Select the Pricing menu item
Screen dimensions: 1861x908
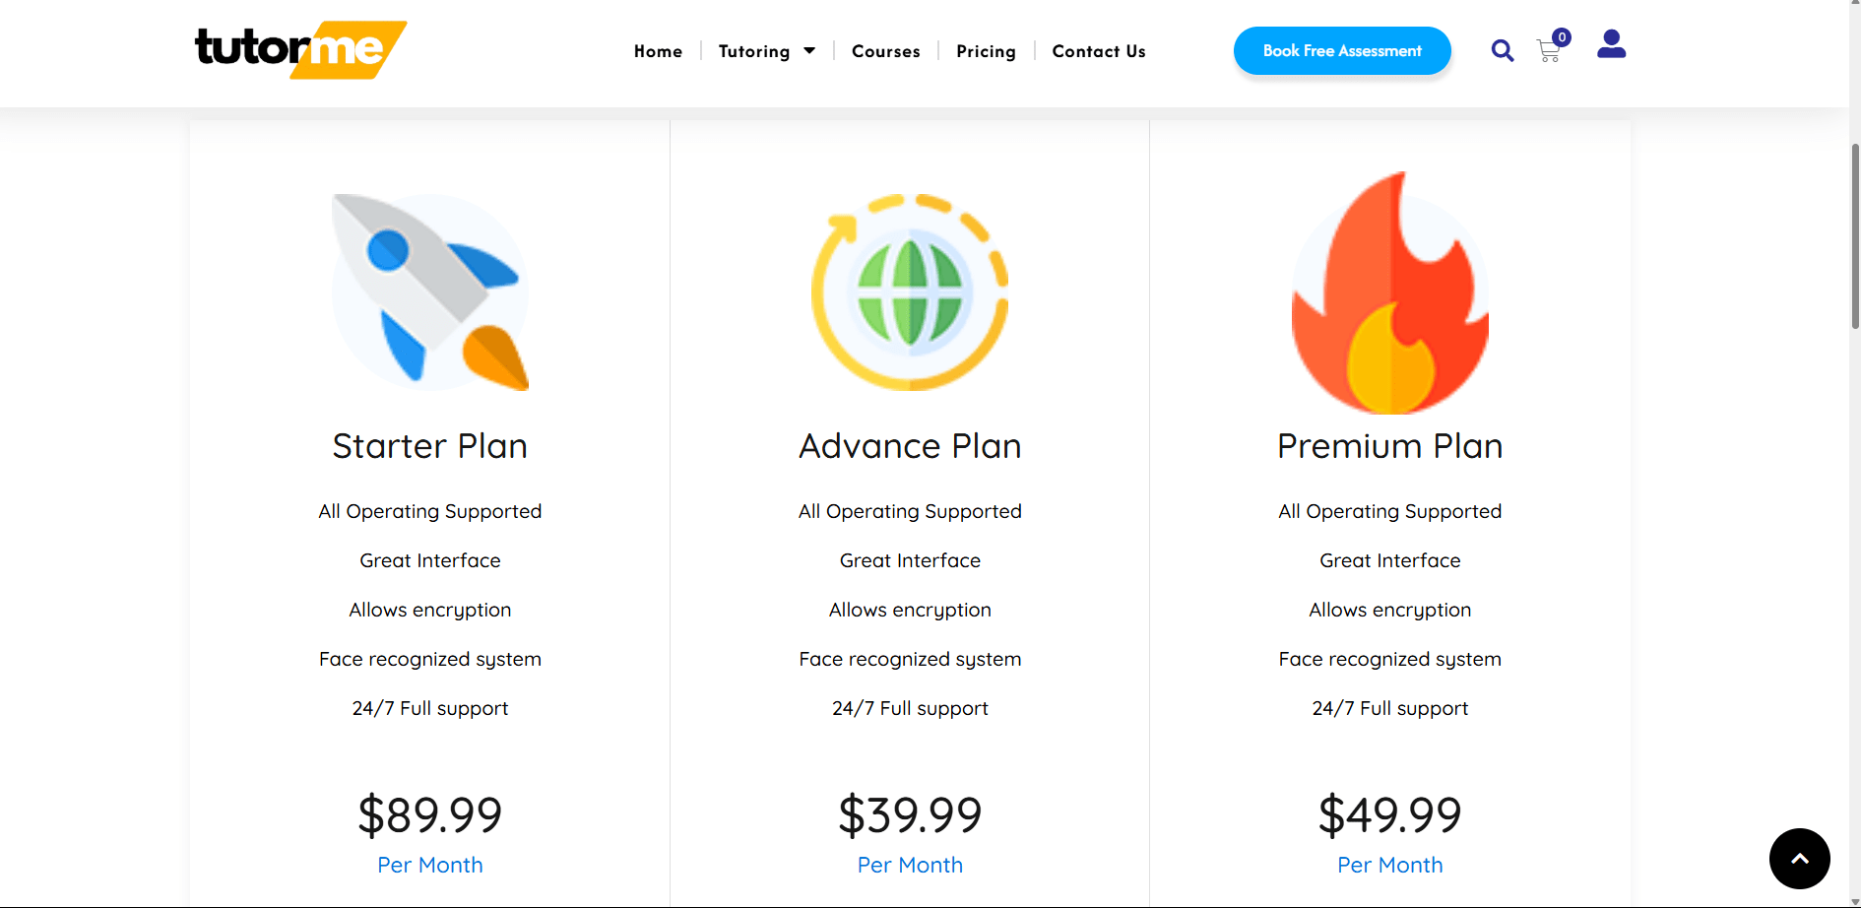pyautogui.click(x=986, y=51)
